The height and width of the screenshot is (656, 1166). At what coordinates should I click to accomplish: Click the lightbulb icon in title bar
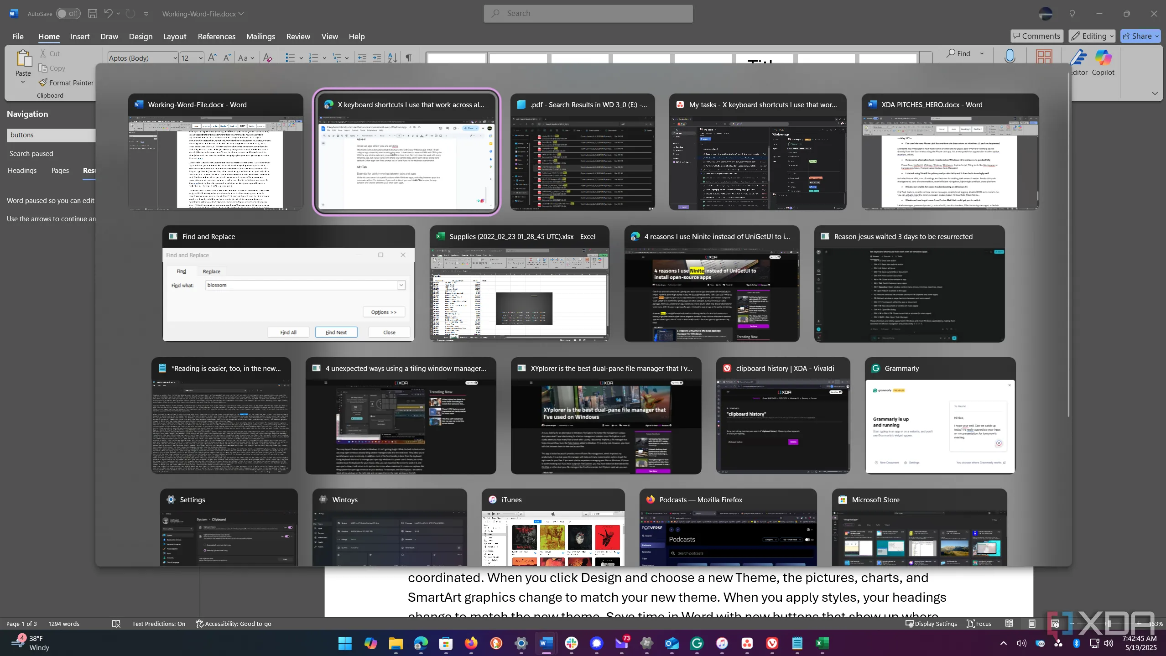[1072, 14]
